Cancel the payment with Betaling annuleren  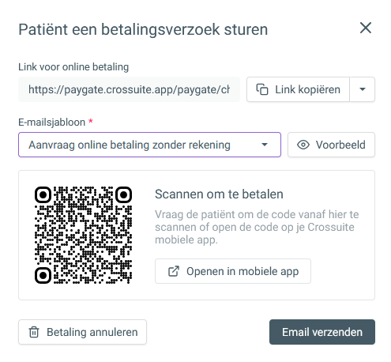pos(82,332)
